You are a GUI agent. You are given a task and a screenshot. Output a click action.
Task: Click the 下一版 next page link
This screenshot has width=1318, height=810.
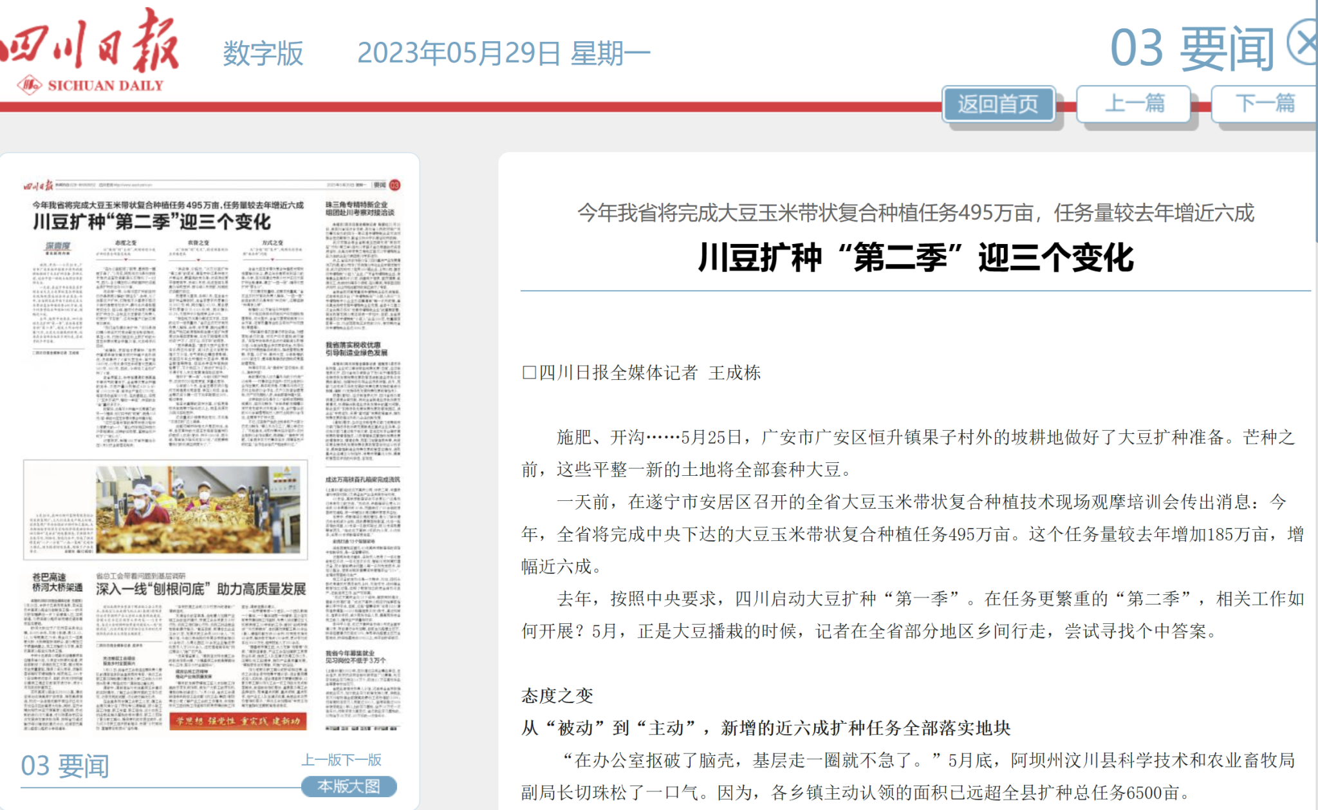pos(362,760)
